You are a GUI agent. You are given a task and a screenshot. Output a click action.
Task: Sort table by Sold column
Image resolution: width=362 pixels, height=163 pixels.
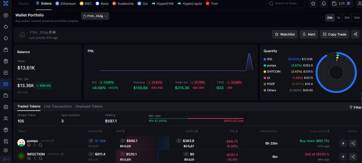120,131
